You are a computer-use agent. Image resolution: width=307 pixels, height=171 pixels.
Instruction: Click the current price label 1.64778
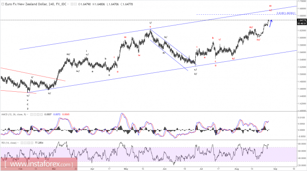tap(302, 20)
